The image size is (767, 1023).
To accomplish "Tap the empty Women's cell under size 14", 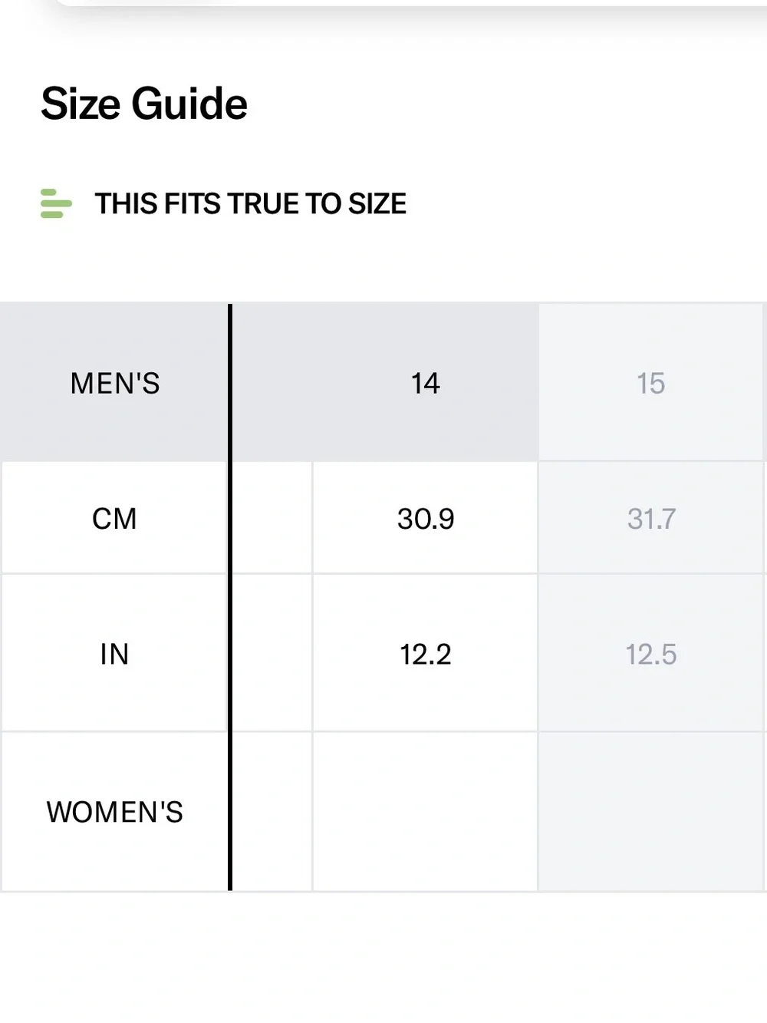I will point(425,812).
